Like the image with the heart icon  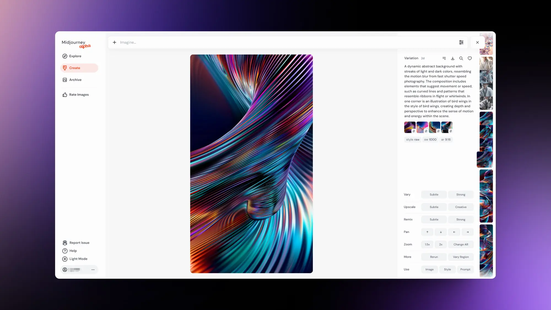coord(470,58)
